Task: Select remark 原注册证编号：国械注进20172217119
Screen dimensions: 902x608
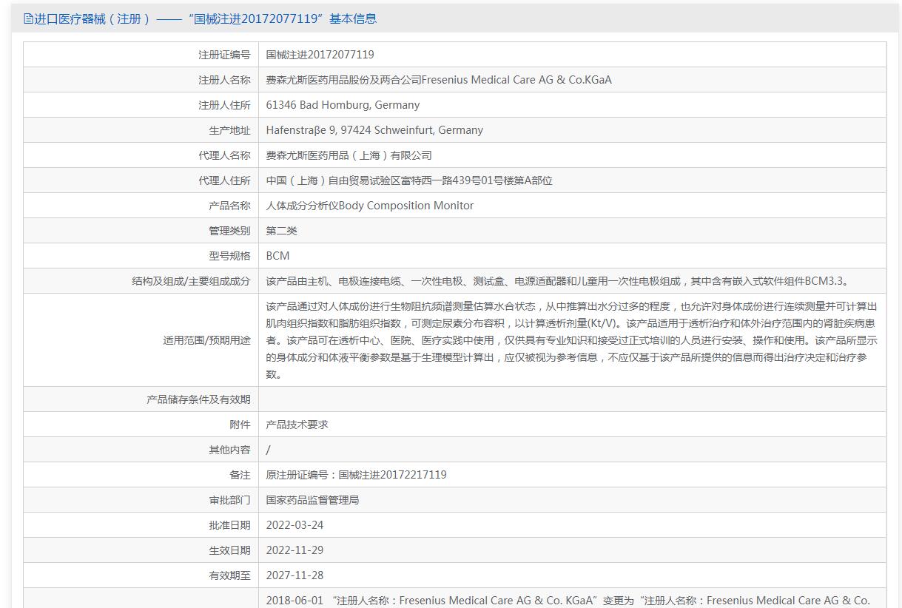Action: coord(357,475)
